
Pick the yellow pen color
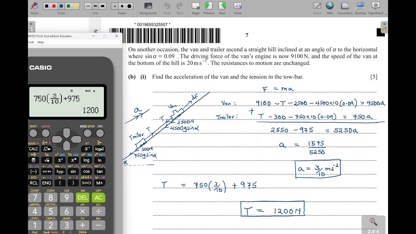pos(75,6)
